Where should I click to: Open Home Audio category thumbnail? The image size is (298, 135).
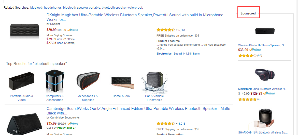click(121, 81)
